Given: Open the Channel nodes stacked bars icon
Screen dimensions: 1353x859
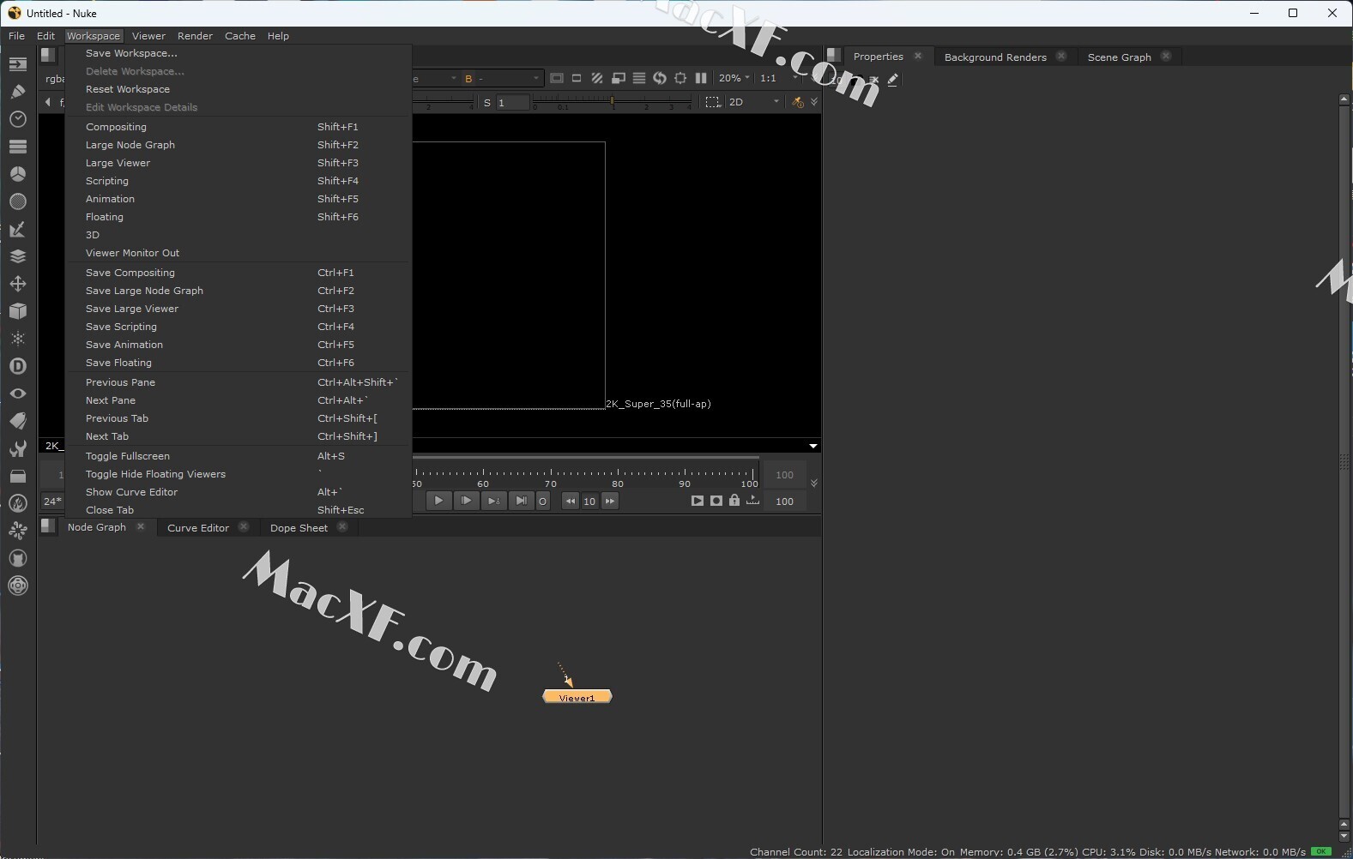Looking at the screenshot, I should (x=17, y=146).
